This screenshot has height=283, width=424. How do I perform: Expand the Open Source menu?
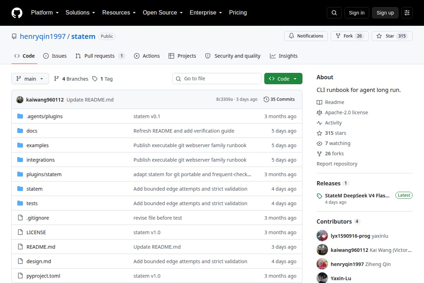(163, 13)
